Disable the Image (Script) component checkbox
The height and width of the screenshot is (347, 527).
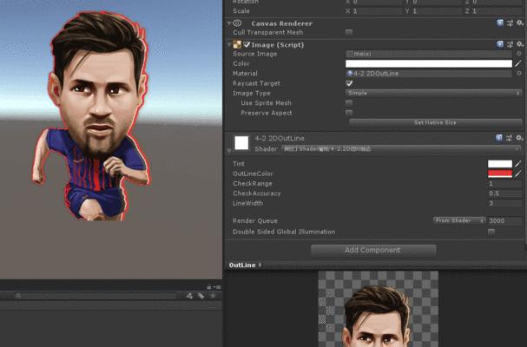click(x=247, y=44)
